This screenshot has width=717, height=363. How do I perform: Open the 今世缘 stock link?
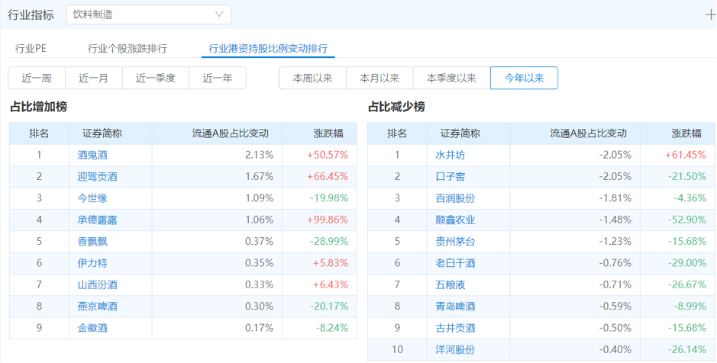[92, 198]
